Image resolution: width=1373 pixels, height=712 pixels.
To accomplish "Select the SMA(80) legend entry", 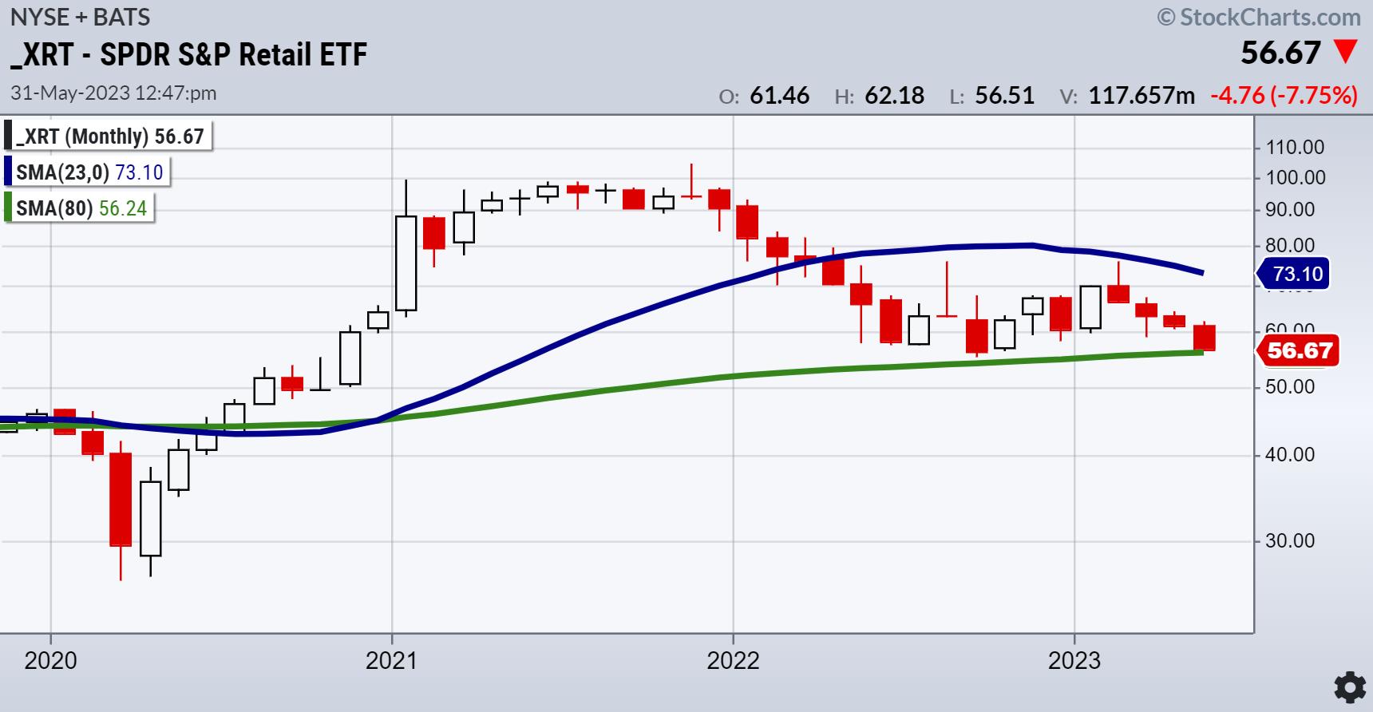I will tap(81, 208).
